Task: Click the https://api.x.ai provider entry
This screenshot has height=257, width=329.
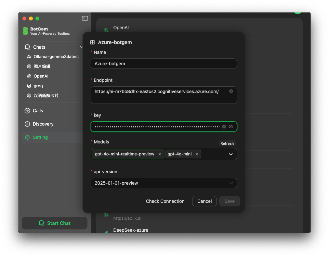Action: pos(127,218)
